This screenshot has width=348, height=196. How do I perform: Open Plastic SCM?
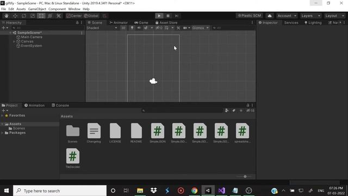point(250,16)
